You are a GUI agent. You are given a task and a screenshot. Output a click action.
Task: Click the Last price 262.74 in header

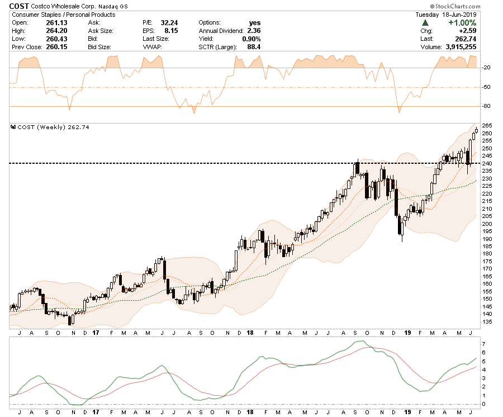click(x=466, y=39)
